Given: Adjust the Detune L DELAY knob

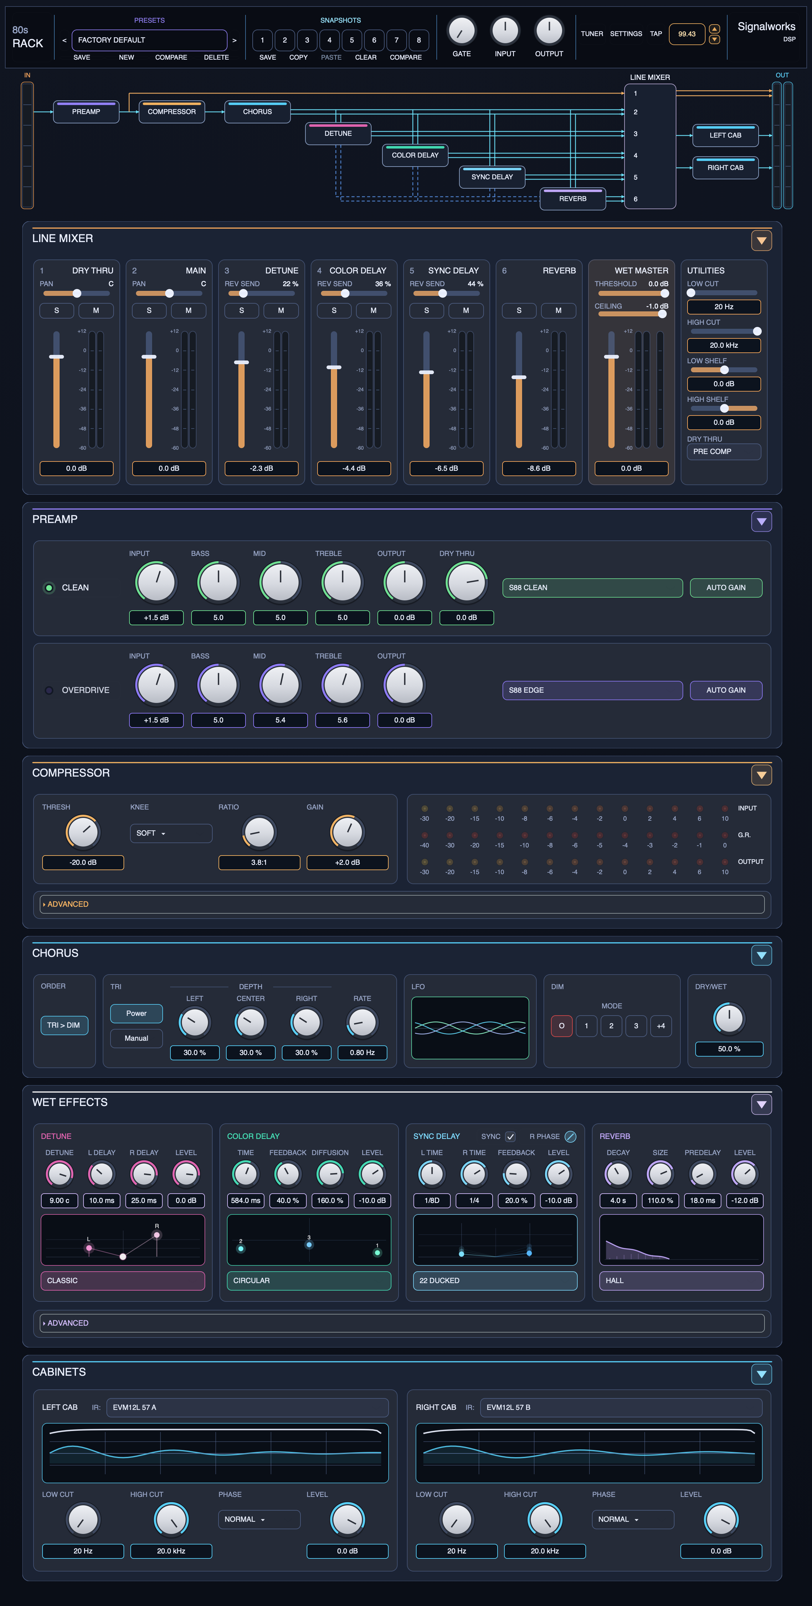Looking at the screenshot, I should point(101,1174).
